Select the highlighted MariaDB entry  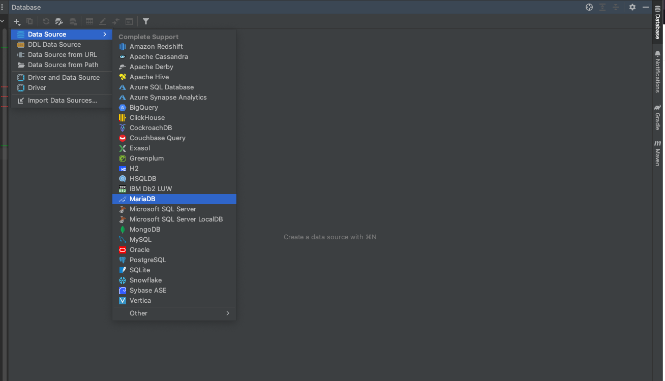click(174, 199)
